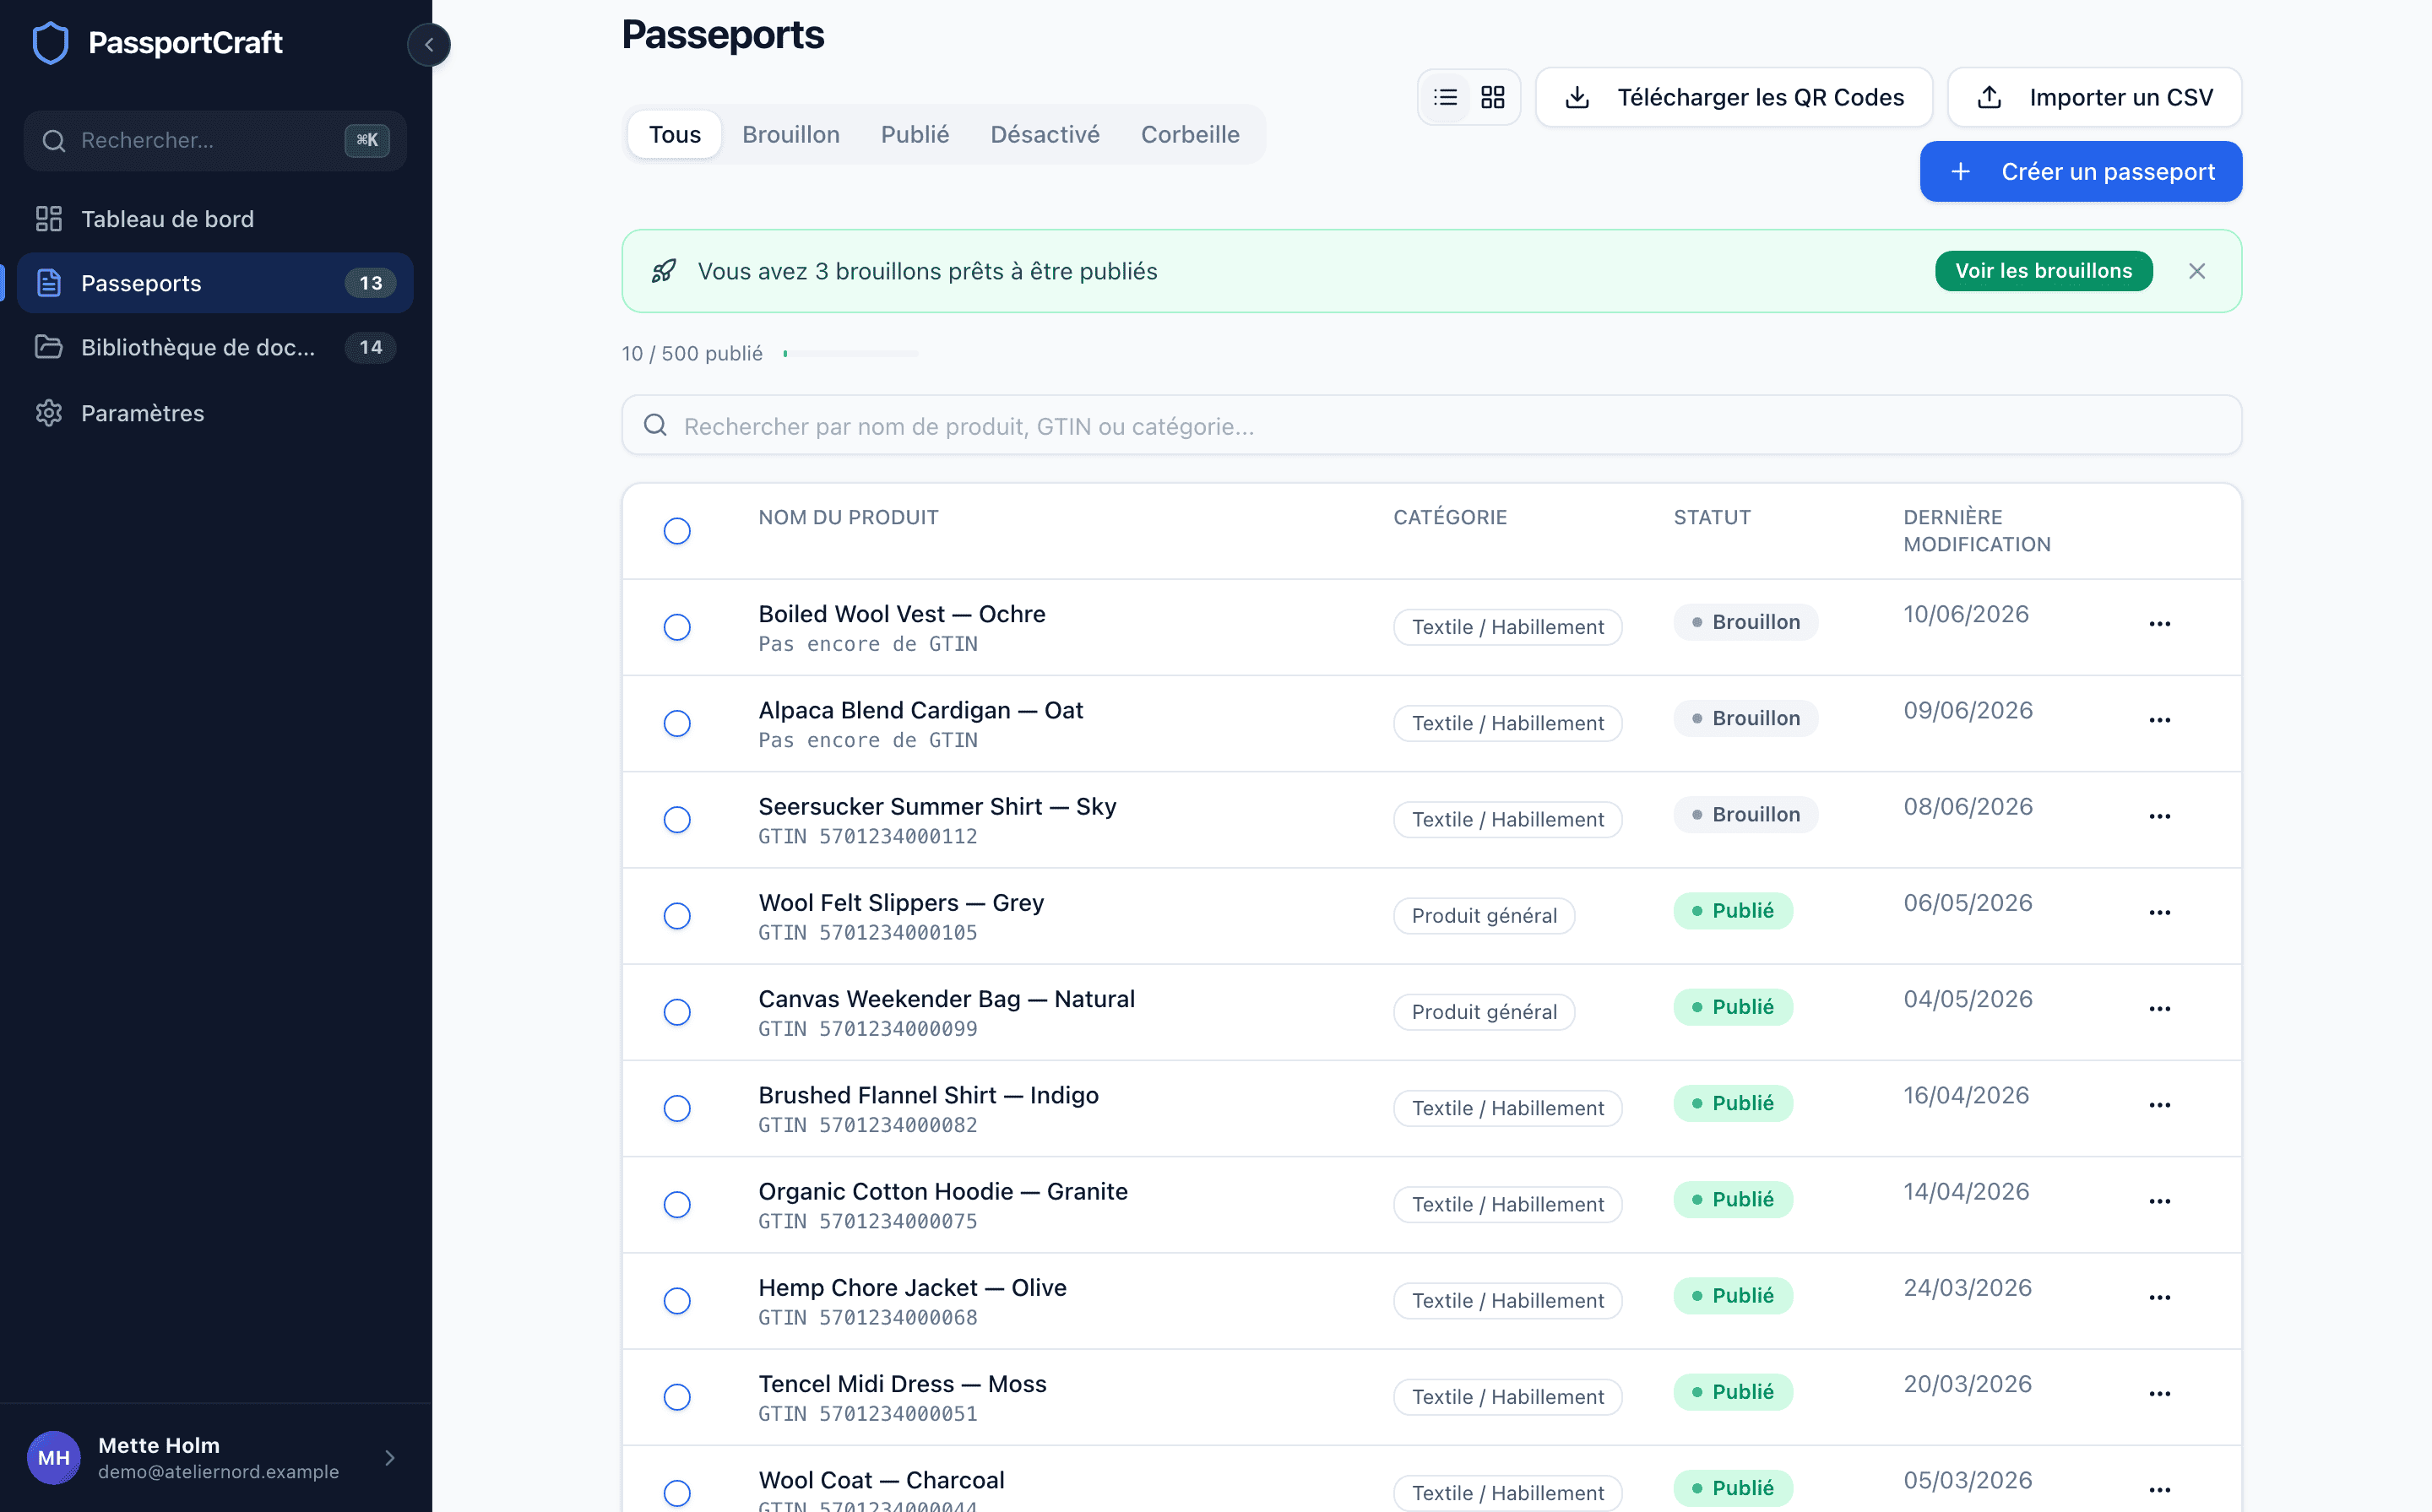This screenshot has width=2432, height=1512.
Task: Switch to the Brouillon tab
Action: [791, 135]
